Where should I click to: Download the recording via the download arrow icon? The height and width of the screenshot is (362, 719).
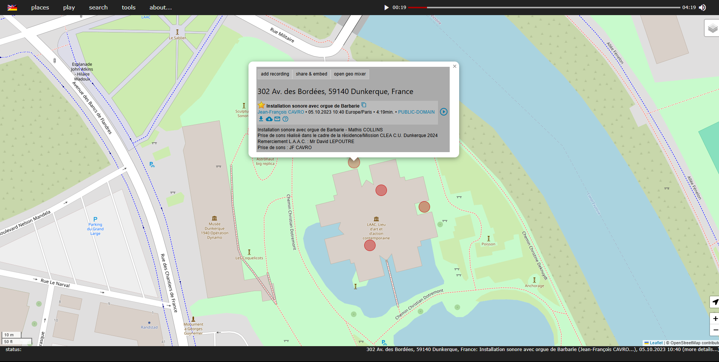(x=261, y=119)
